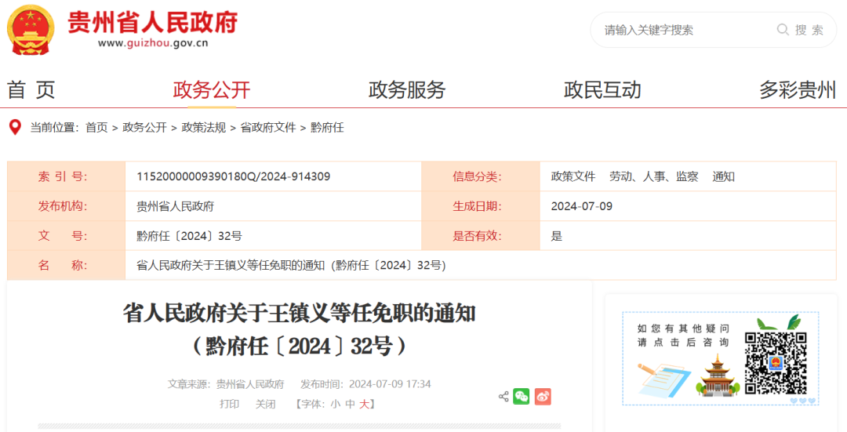
Task: Click the Guizhou government emblem logo
Action: pos(31,30)
